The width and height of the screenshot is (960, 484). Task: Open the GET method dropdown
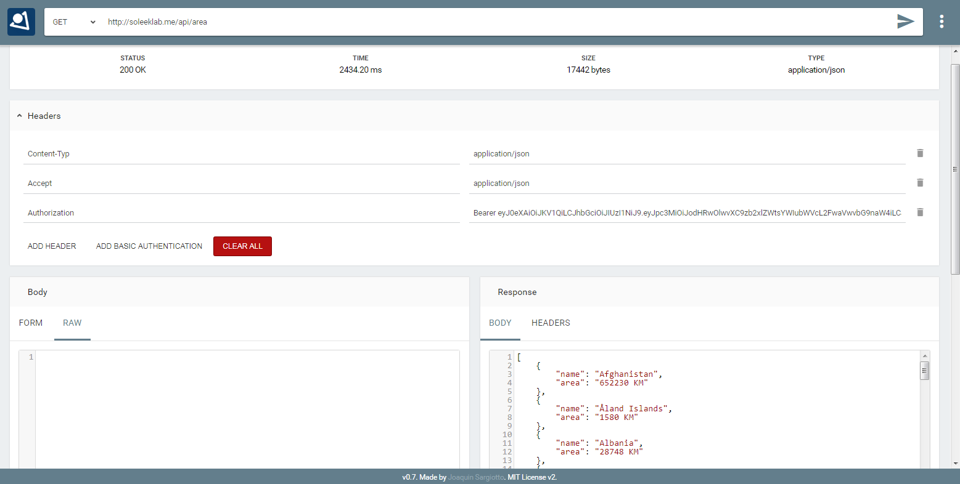pos(74,22)
